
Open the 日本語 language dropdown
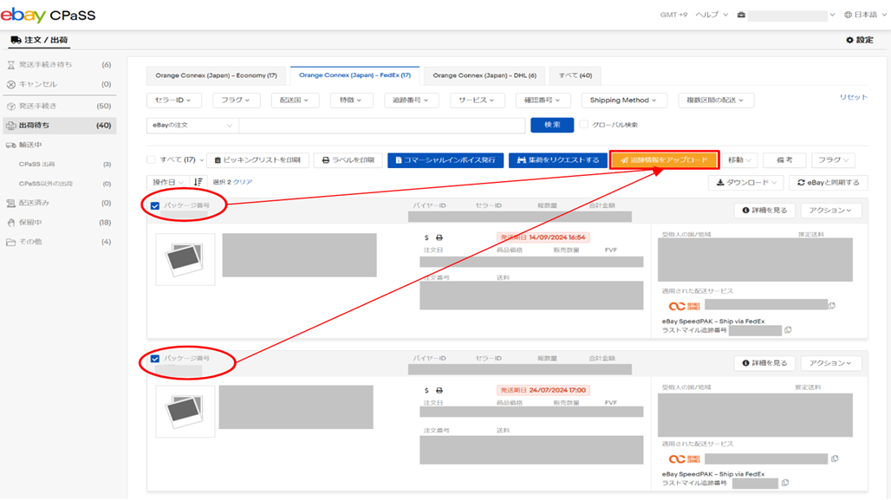[x=865, y=15]
